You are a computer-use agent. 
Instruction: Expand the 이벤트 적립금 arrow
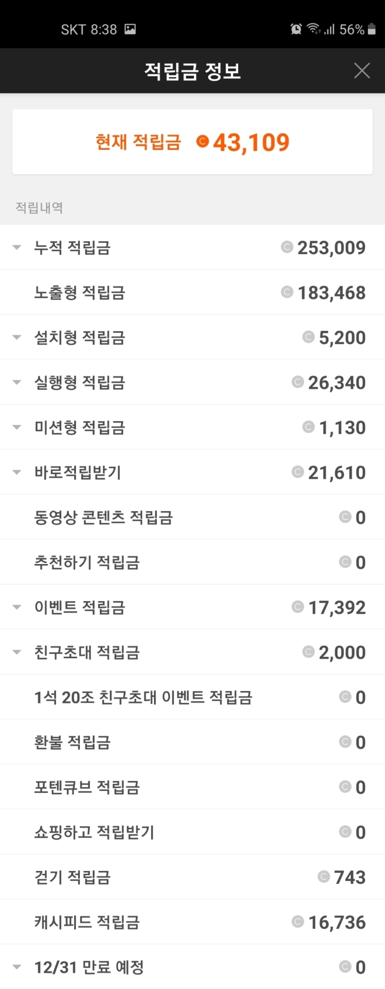coord(17,607)
